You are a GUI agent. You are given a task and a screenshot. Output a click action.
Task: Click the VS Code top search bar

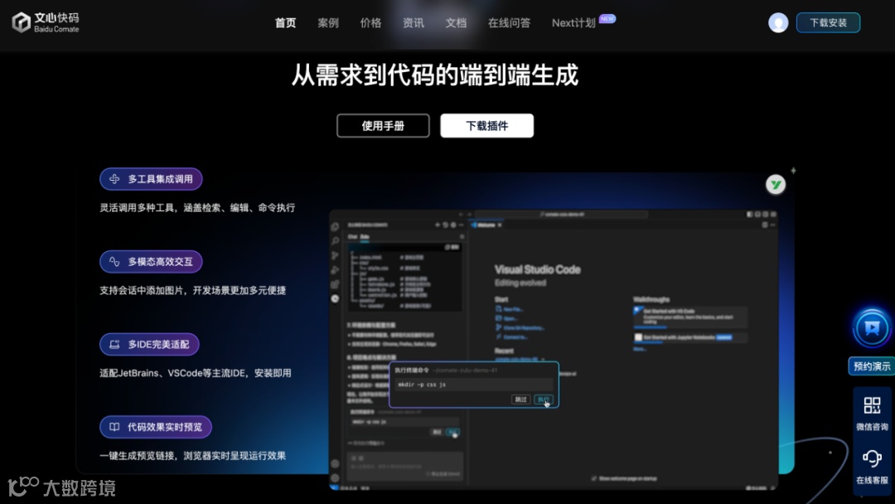click(562, 214)
